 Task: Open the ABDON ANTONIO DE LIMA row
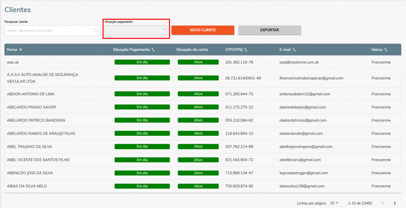point(203,94)
